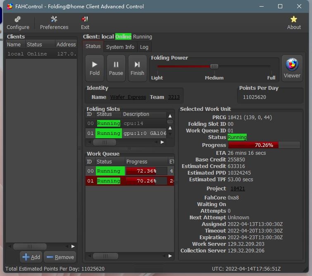Click the Selected Work Unit progress bar

coord(264,145)
